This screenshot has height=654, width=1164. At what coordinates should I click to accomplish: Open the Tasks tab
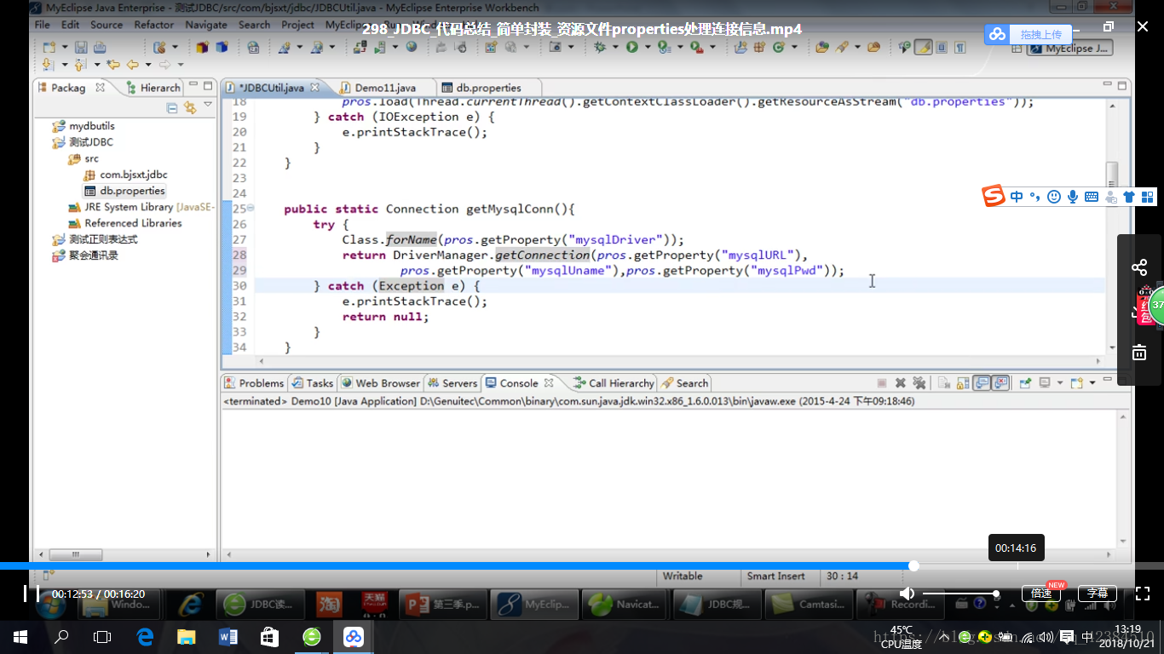[x=313, y=383]
